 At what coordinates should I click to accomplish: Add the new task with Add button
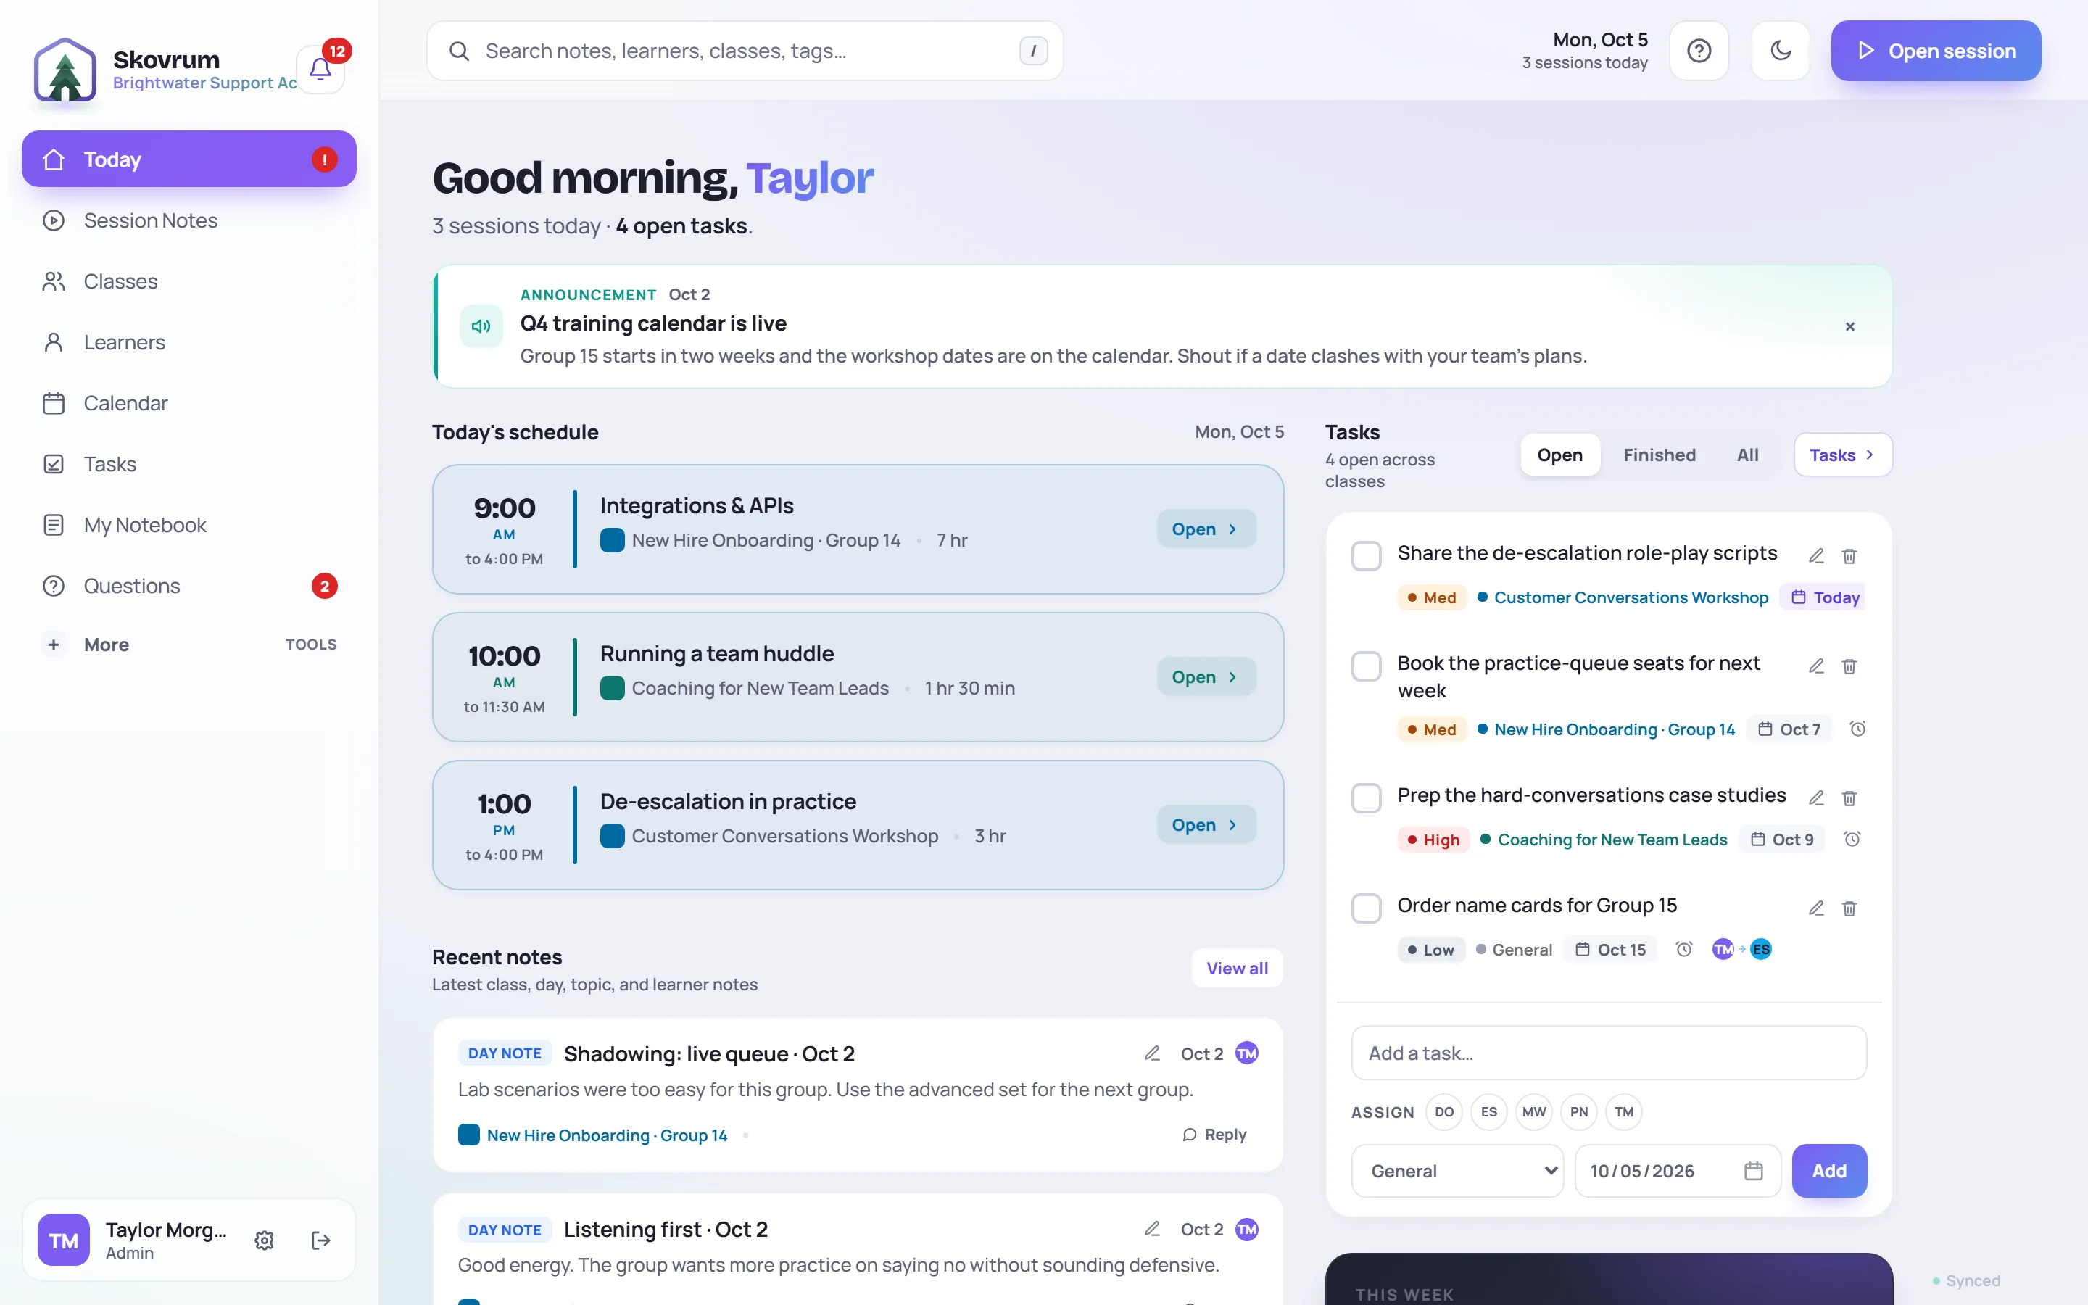[x=1829, y=1171]
